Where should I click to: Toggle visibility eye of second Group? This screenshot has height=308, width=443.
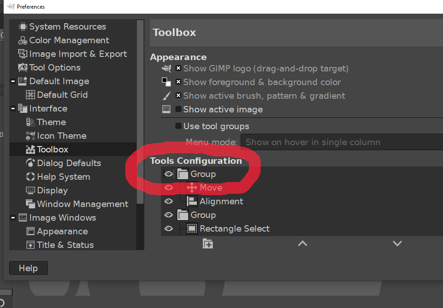pyautogui.click(x=169, y=215)
